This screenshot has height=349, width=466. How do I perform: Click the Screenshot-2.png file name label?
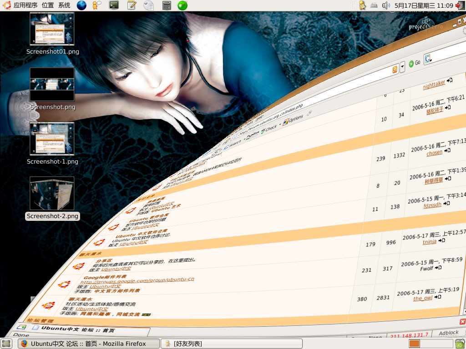click(x=53, y=216)
